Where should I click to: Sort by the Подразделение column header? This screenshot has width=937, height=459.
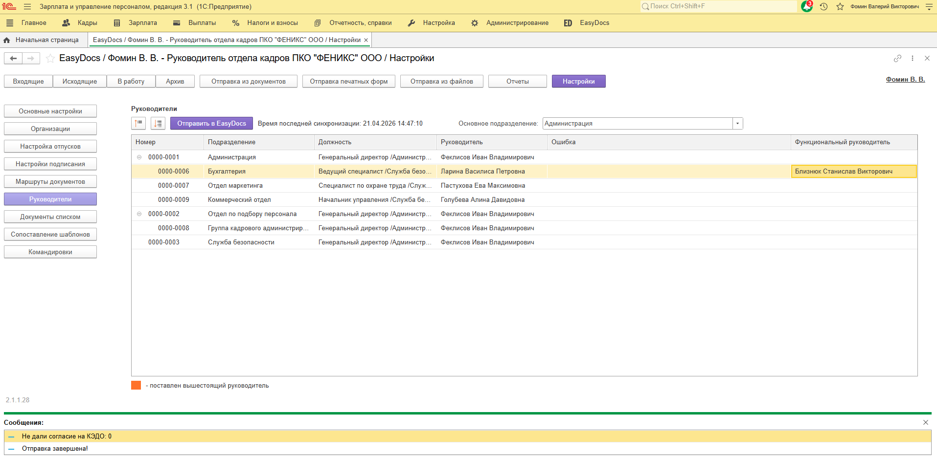click(259, 142)
